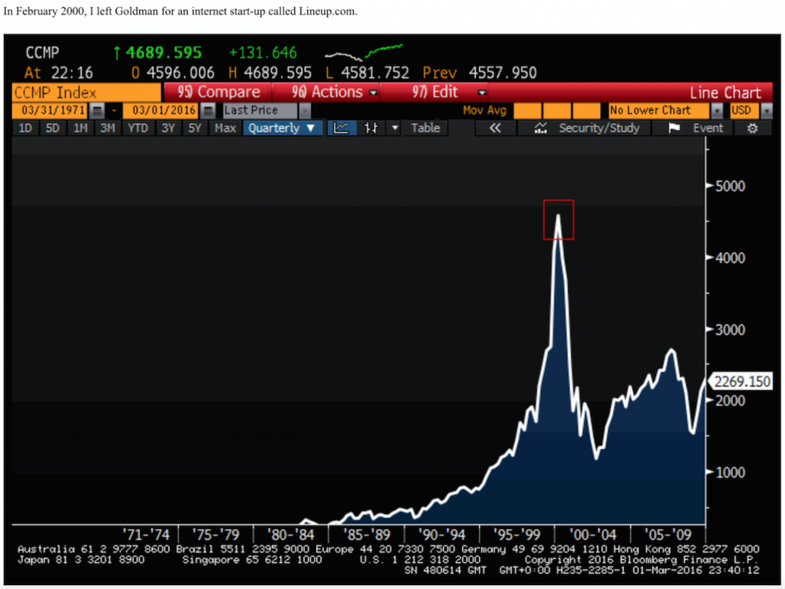Open the USD currency dropdown
Viewport: 785px width, 589px height.
click(767, 111)
